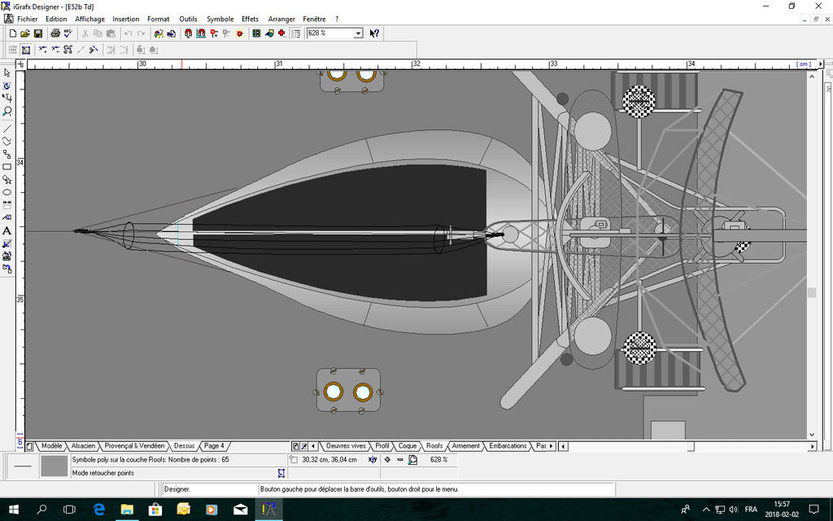The height and width of the screenshot is (521, 833).
Task: Open the zoom percentage dropdown arrow
Action: tap(358, 33)
